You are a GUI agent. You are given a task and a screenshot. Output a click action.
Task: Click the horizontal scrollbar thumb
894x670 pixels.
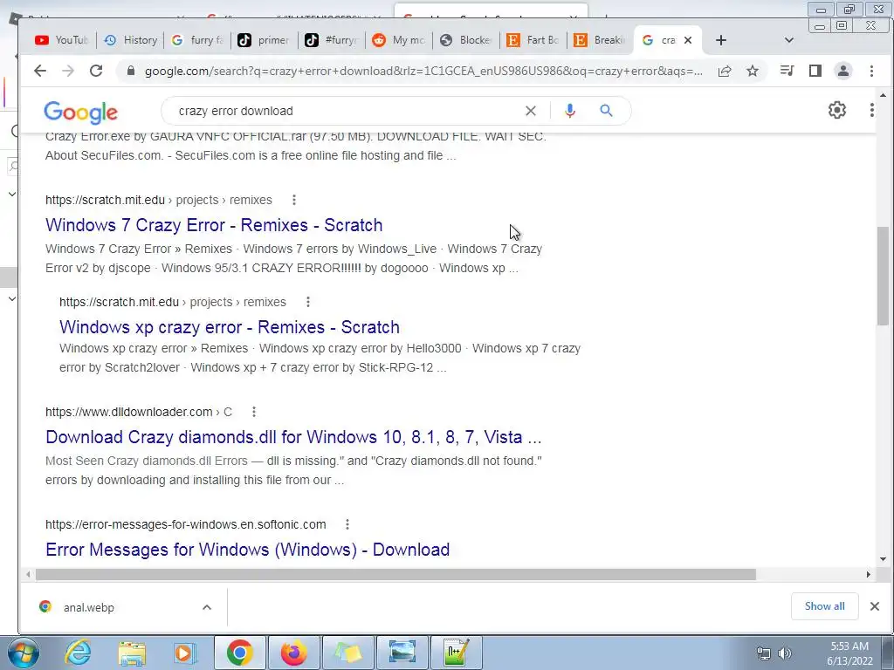pyautogui.click(x=395, y=574)
